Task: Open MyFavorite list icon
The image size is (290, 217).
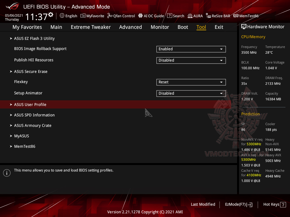Action: [83, 16]
